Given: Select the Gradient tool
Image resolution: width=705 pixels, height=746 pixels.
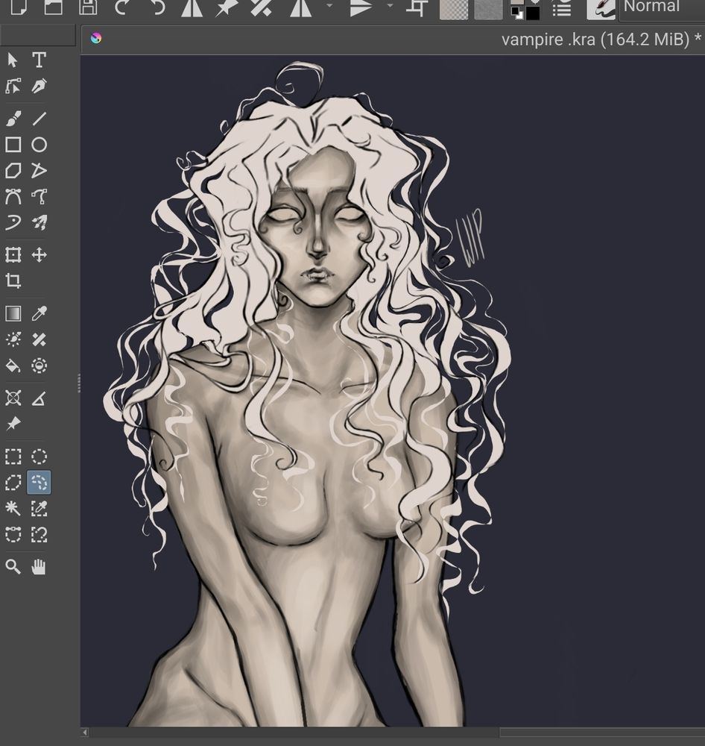Looking at the screenshot, I should tap(12, 313).
